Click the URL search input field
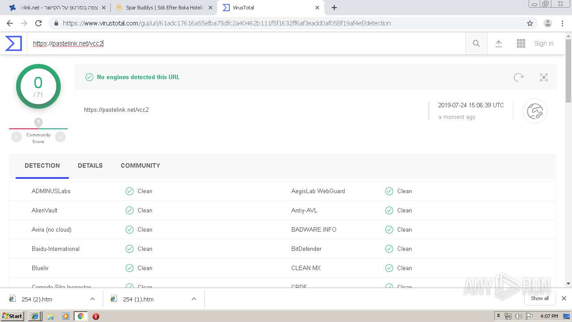 pyautogui.click(x=246, y=43)
